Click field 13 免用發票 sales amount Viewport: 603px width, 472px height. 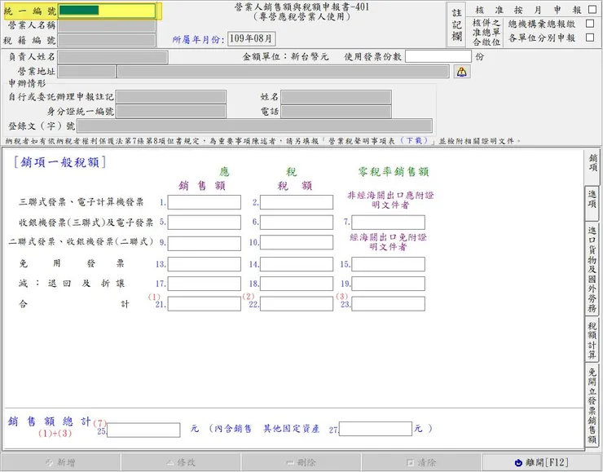pyautogui.click(x=205, y=264)
